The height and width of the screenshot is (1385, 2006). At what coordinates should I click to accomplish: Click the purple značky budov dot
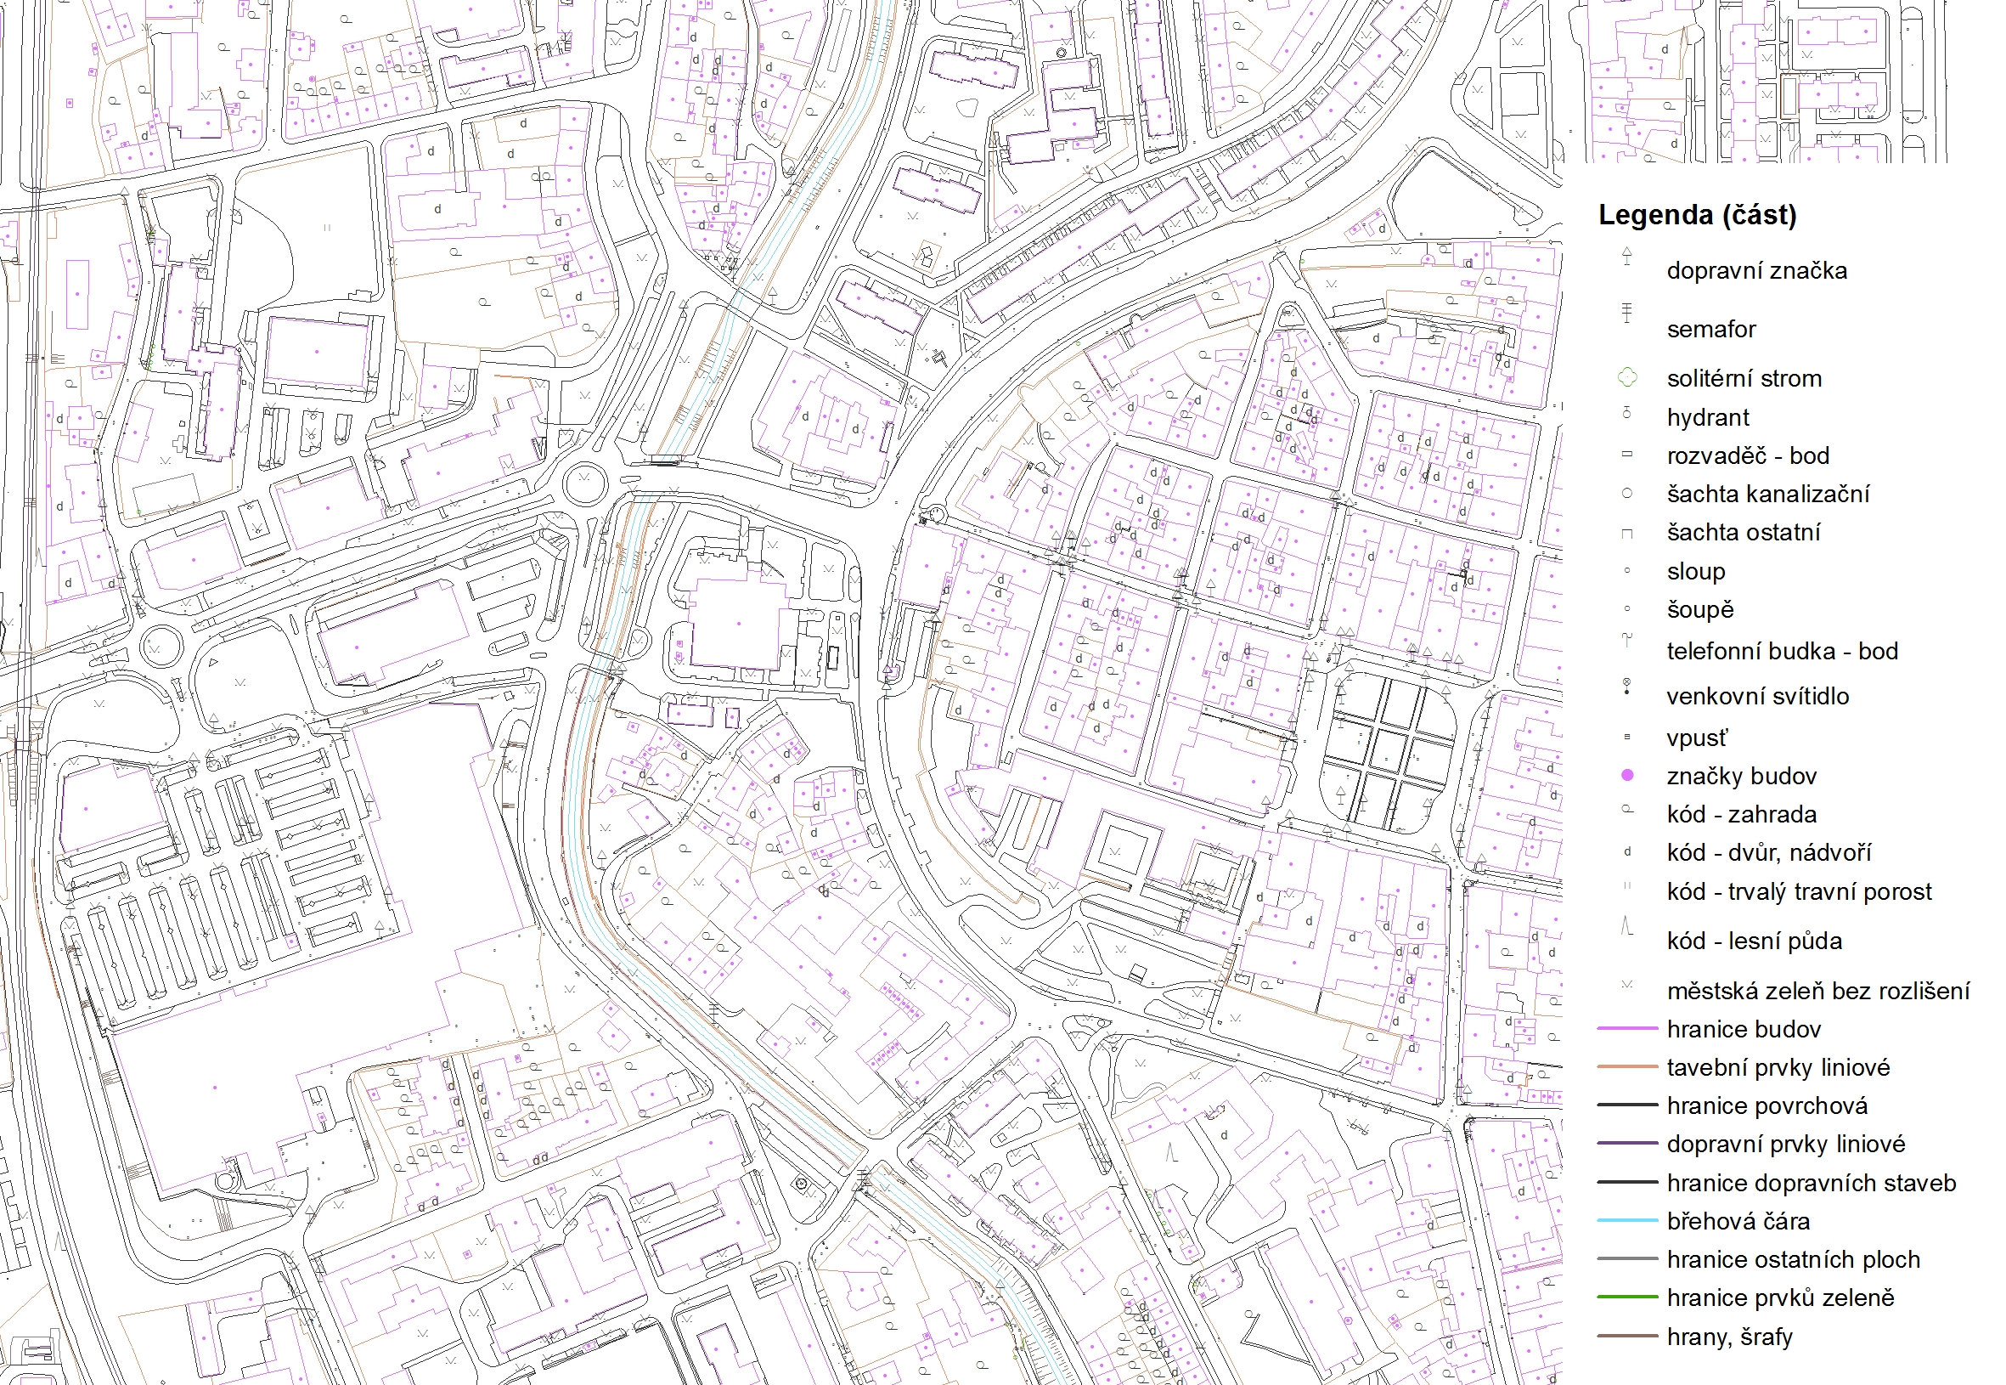pos(1627,775)
